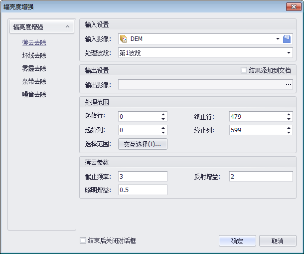
Task: Decrease the 终止列 spinner value
Action: pos(289,132)
